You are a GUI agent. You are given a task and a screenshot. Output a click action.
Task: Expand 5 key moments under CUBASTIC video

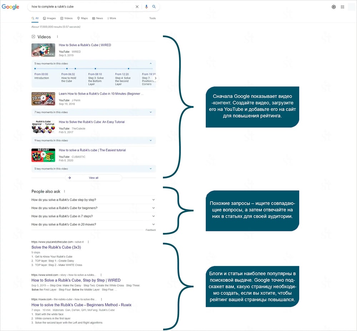pos(93,169)
